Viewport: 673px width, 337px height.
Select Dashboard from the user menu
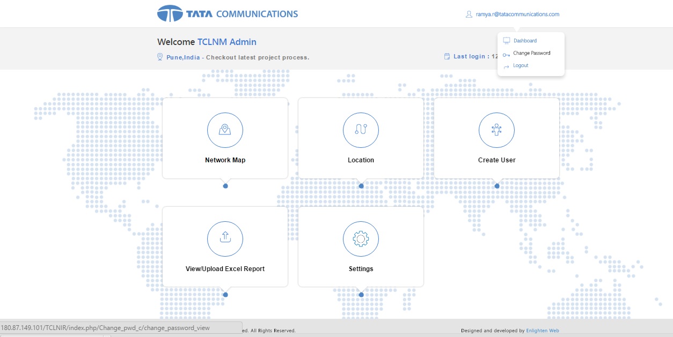pos(525,41)
